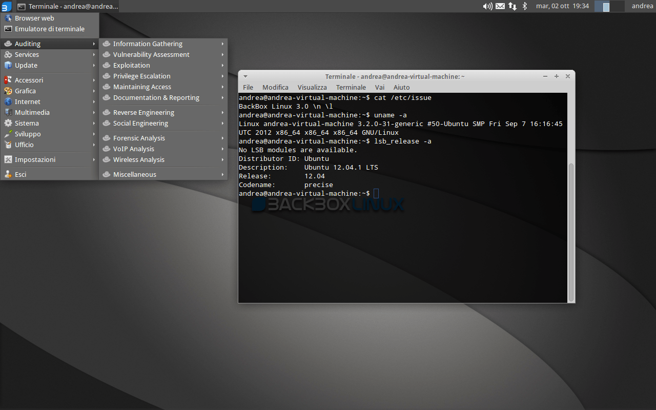Click the Sistema gear icon
The image size is (656, 410).
tap(8, 123)
